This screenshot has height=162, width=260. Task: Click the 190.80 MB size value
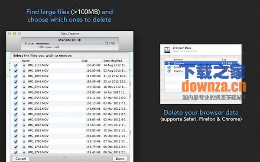point(93,70)
